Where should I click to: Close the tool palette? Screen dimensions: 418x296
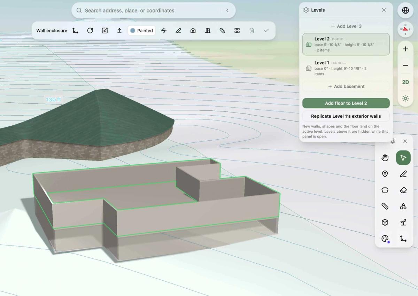405,141
